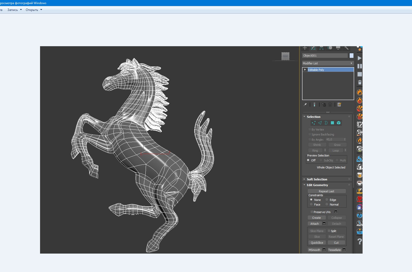
Task: Select Edge sub-object level icon
Action: coord(320,123)
